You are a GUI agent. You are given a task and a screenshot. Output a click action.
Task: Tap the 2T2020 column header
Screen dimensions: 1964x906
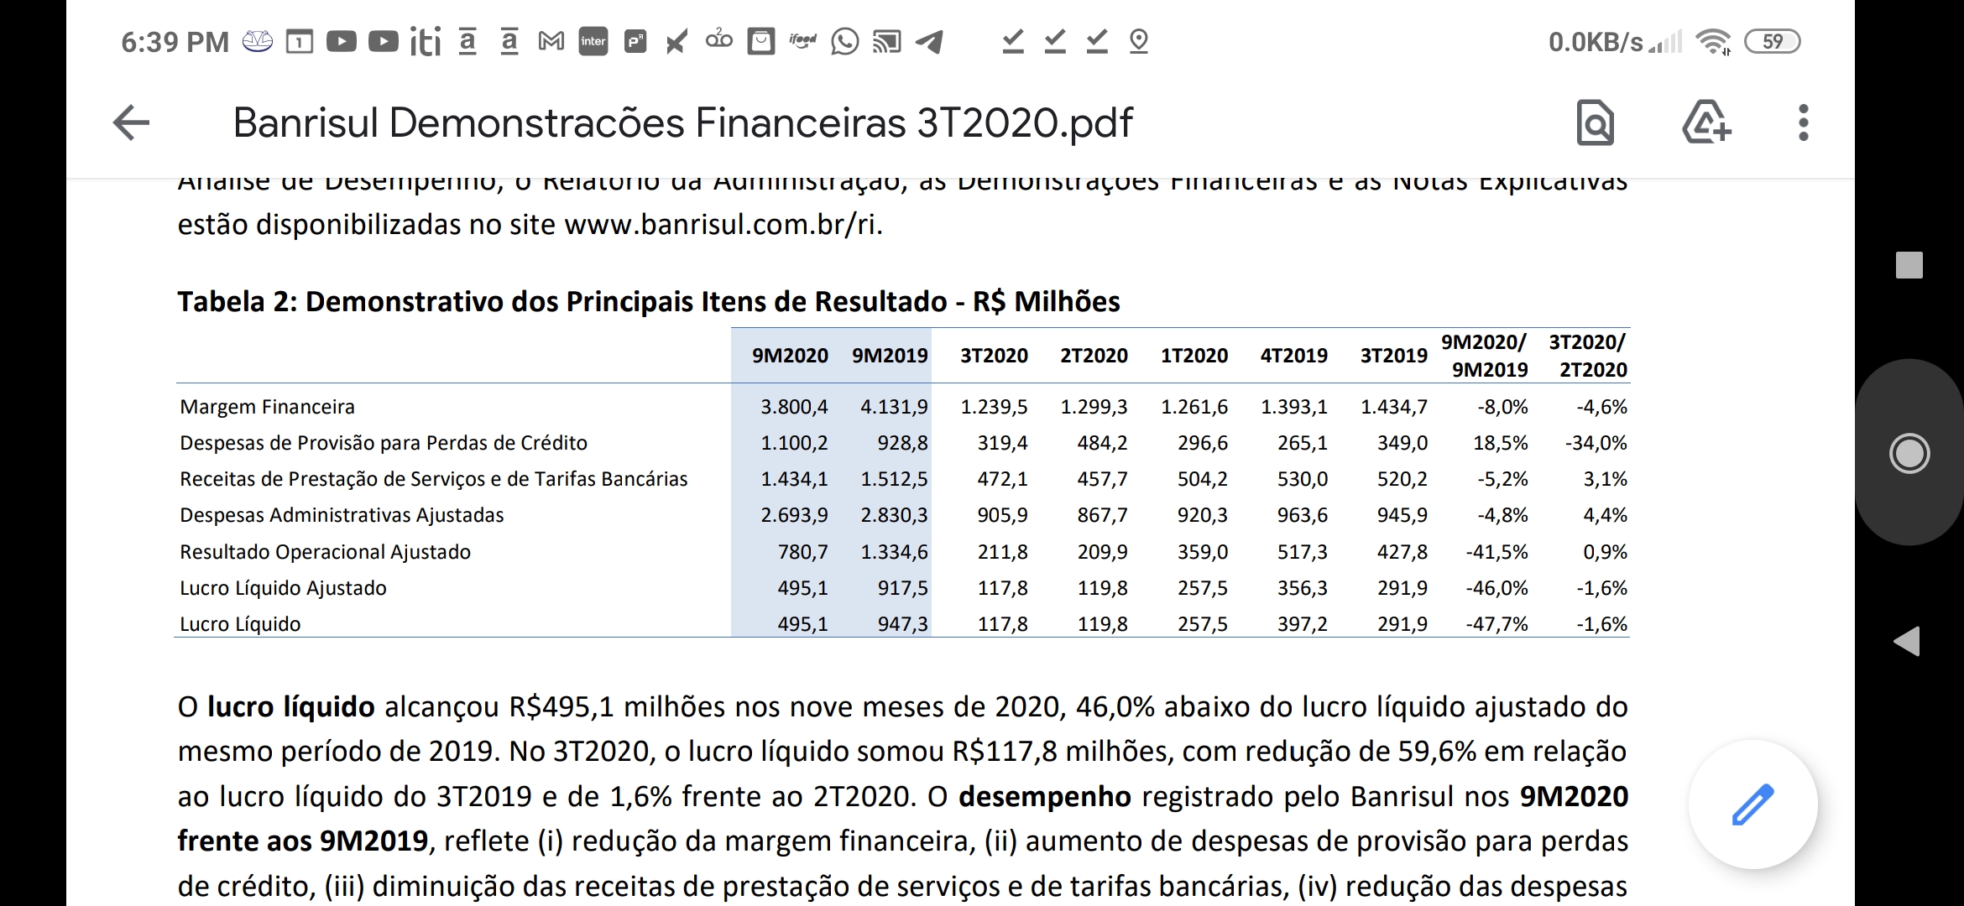pyautogui.click(x=1094, y=356)
